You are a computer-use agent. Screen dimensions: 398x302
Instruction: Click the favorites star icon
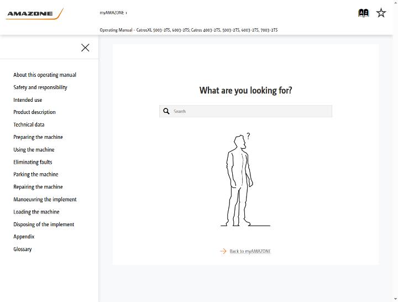[x=381, y=13]
